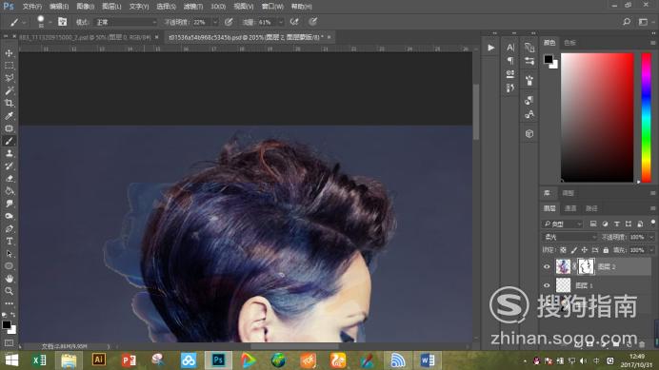Open the Color panel menu button
The width and height of the screenshot is (659, 370).
tap(652, 43)
